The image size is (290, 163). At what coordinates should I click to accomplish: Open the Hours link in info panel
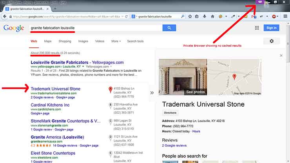[196, 131]
